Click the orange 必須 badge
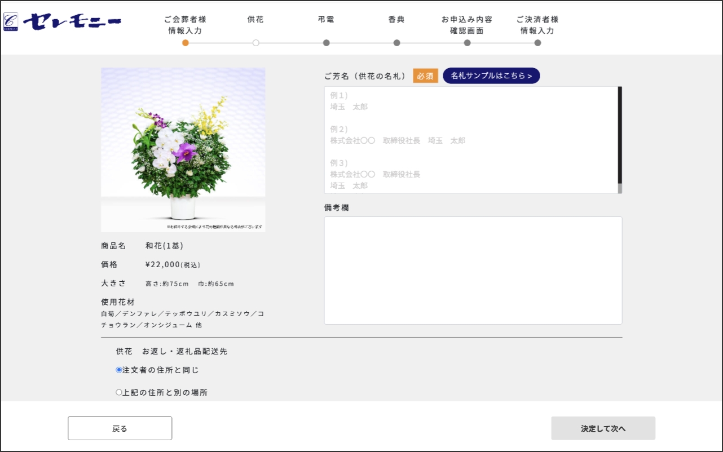Image resolution: width=723 pixels, height=452 pixels. tap(425, 76)
